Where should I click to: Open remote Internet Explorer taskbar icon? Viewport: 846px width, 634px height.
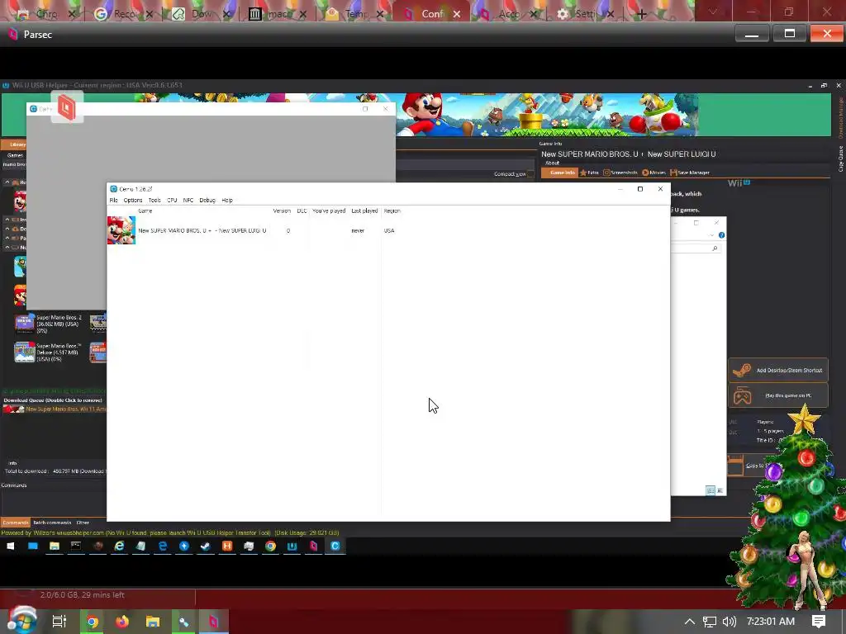point(119,546)
